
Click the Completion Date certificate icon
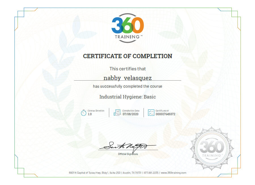pos(117,113)
